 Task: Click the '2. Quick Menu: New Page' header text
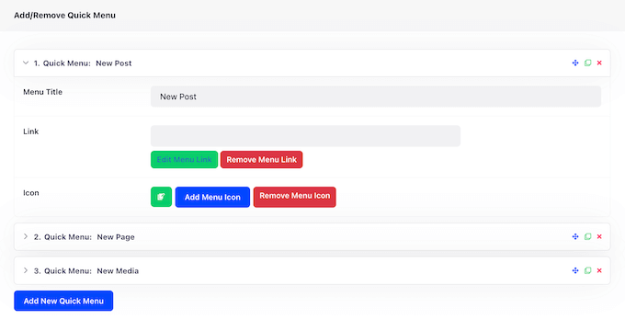tap(85, 237)
